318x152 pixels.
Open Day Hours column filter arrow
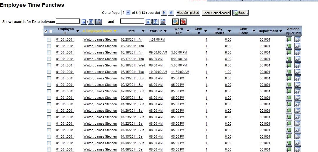(229, 31)
